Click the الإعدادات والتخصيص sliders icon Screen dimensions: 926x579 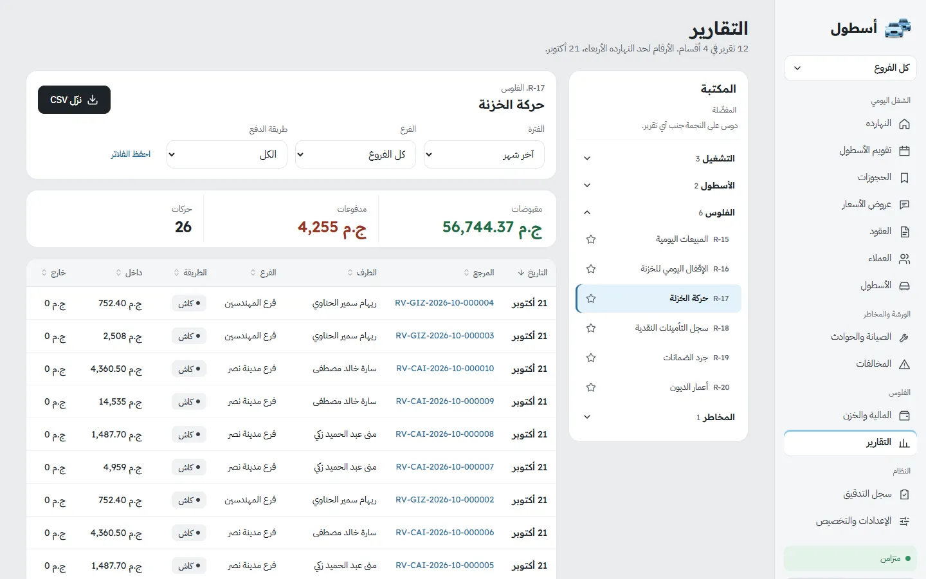(x=904, y=521)
